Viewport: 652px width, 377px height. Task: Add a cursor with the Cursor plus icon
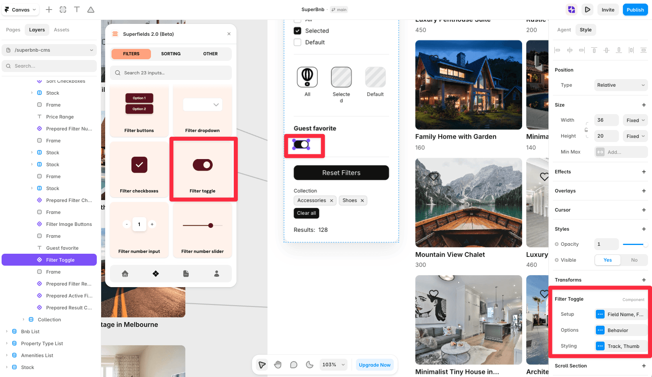644,210
